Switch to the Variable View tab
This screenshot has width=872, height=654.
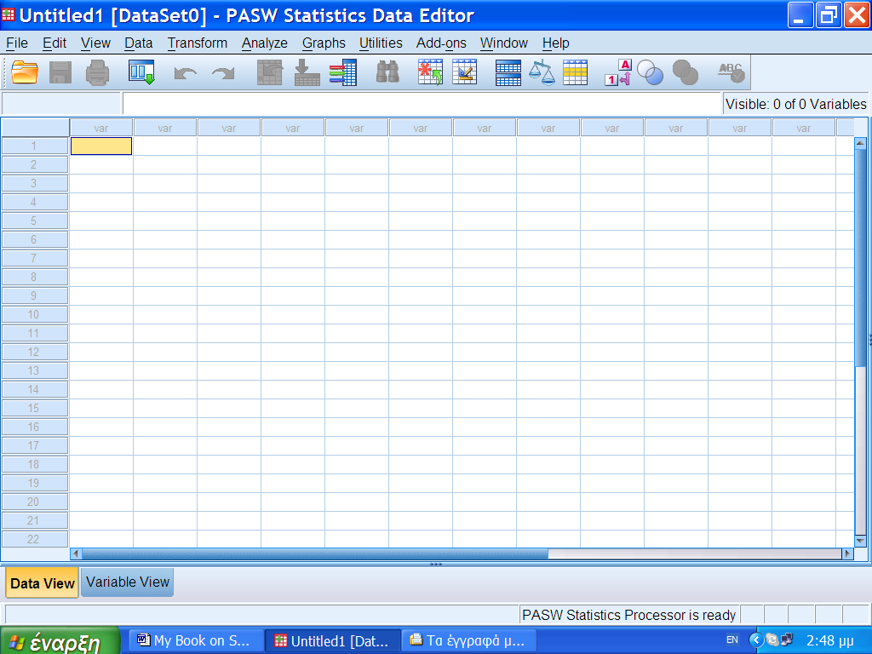[x=128, y=582]
